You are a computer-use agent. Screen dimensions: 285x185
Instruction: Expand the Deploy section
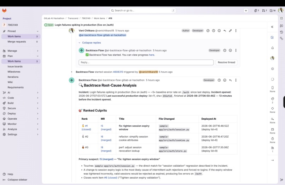click(x=21, y=113)
